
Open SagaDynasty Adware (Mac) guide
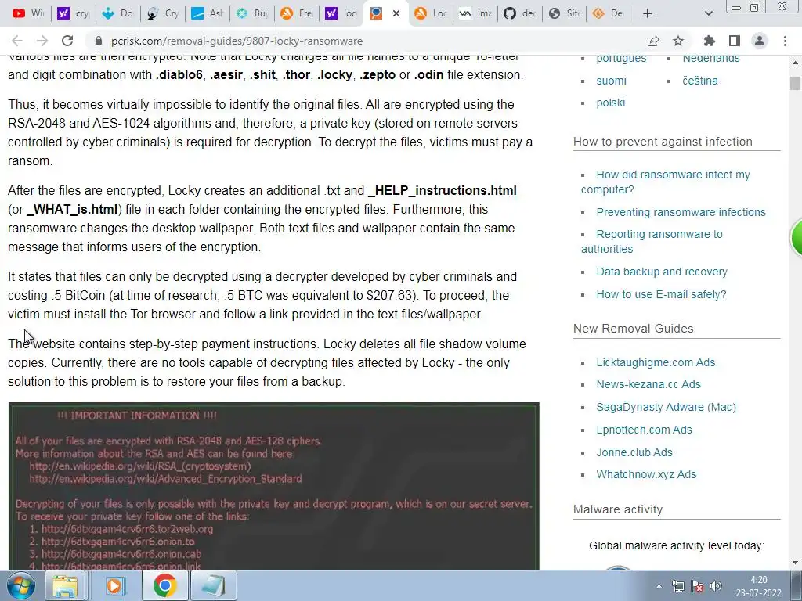coord(666,407)
